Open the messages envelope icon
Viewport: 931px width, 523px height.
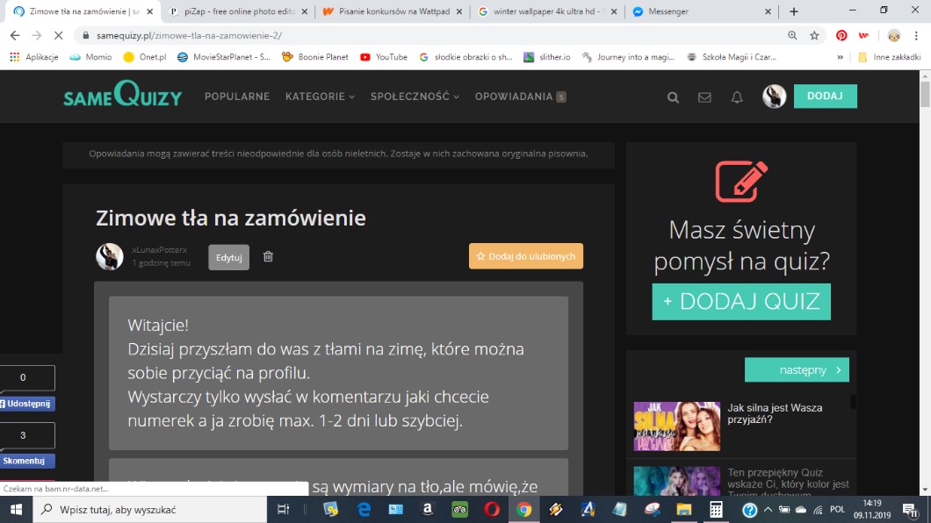point(704,97)
